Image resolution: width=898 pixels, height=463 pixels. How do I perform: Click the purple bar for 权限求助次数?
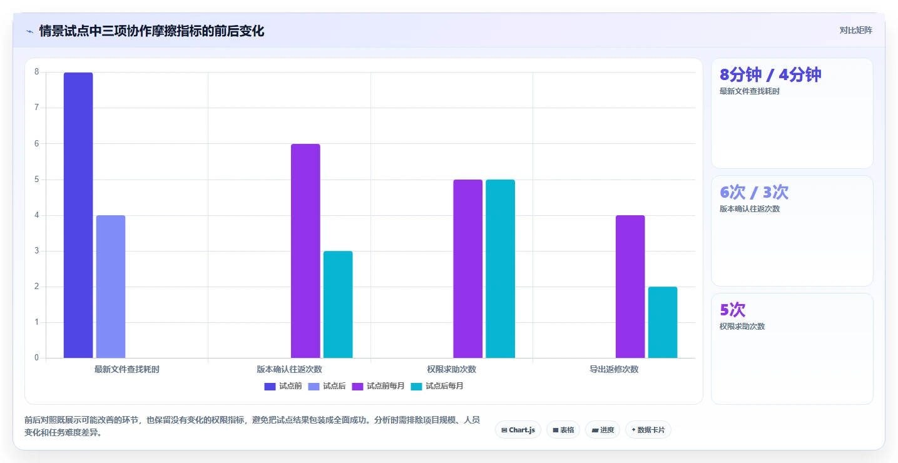(x=468, y=269)
